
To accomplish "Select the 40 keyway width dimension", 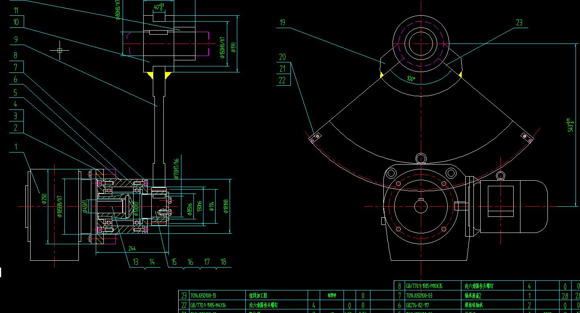I will click(159, 7).
